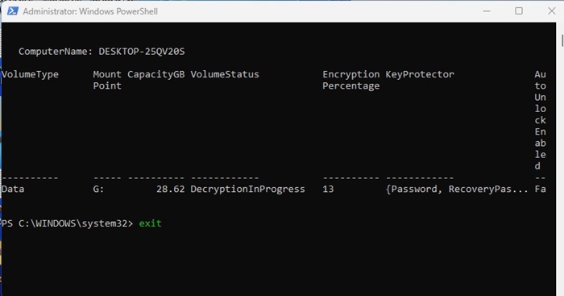This screenshot has height=296, width=564.
Task: Click the VolumeType column header
Action: click(30, 74)
